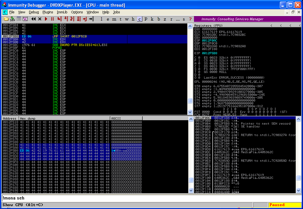Switch to CPU window with 'c'
Viewport: 303px width, 209px height.
point(139,19)
